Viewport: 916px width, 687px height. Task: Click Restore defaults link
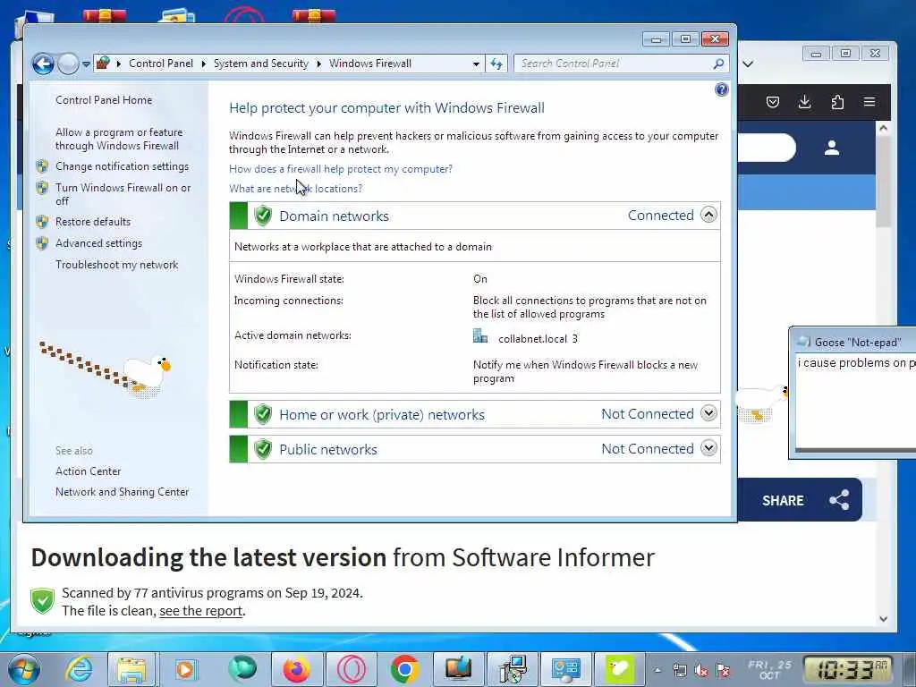point(93,222)
